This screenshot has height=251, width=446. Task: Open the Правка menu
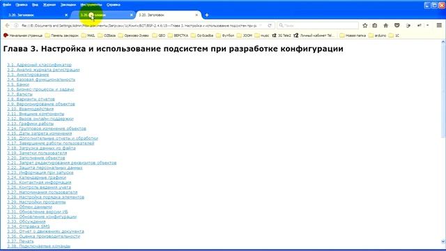[x=22, y=5]
